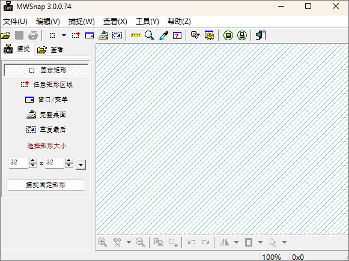Click the green circled save icon
The width and height of the screenshot is (349, 261).
point(228,35)
